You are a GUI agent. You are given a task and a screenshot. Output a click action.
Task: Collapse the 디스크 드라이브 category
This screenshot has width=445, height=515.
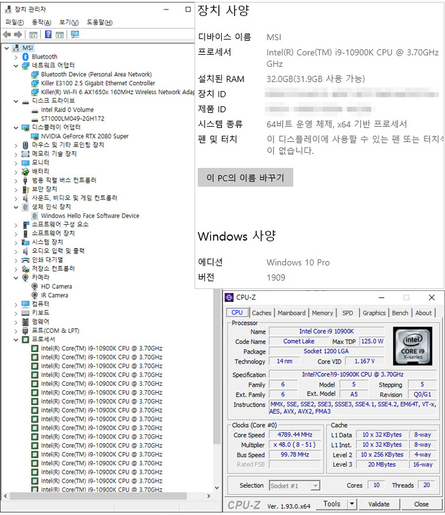tap(16, 101)
